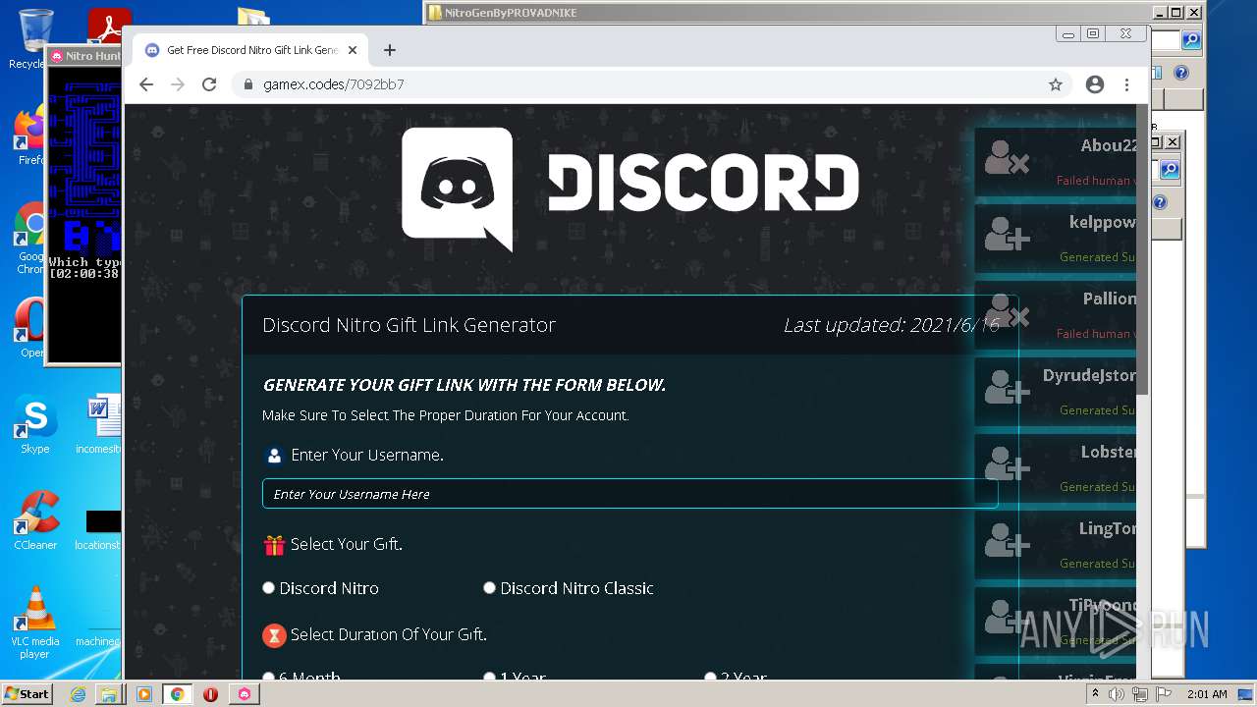This screenshot has width=1257, height=707.
Task: Click the action center flag tray icon
Action: coord(1164,694)
